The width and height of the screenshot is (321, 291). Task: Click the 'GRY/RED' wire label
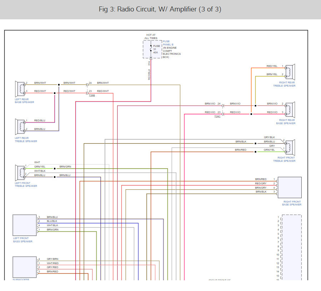pyautogui.click(x=52, y=267)
